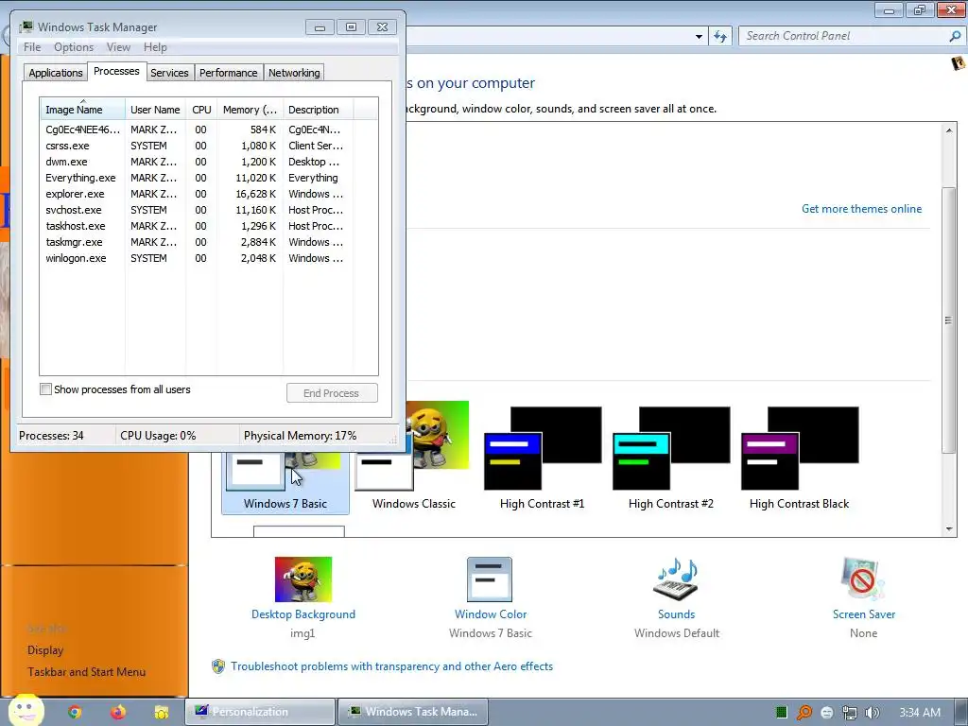The width and height of the screenshot is (968, 726).
Task: Check Show processes from all users
Action: [x=45, y=389]
